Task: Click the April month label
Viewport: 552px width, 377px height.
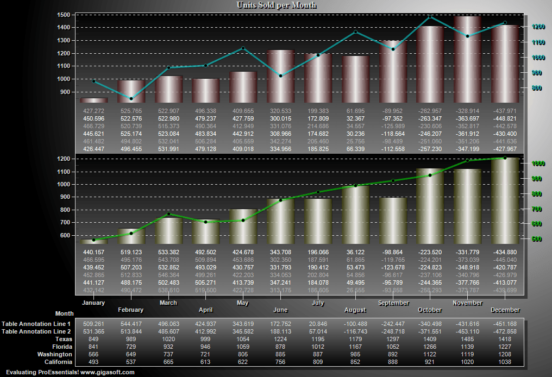Action: [x=205, y=310]
